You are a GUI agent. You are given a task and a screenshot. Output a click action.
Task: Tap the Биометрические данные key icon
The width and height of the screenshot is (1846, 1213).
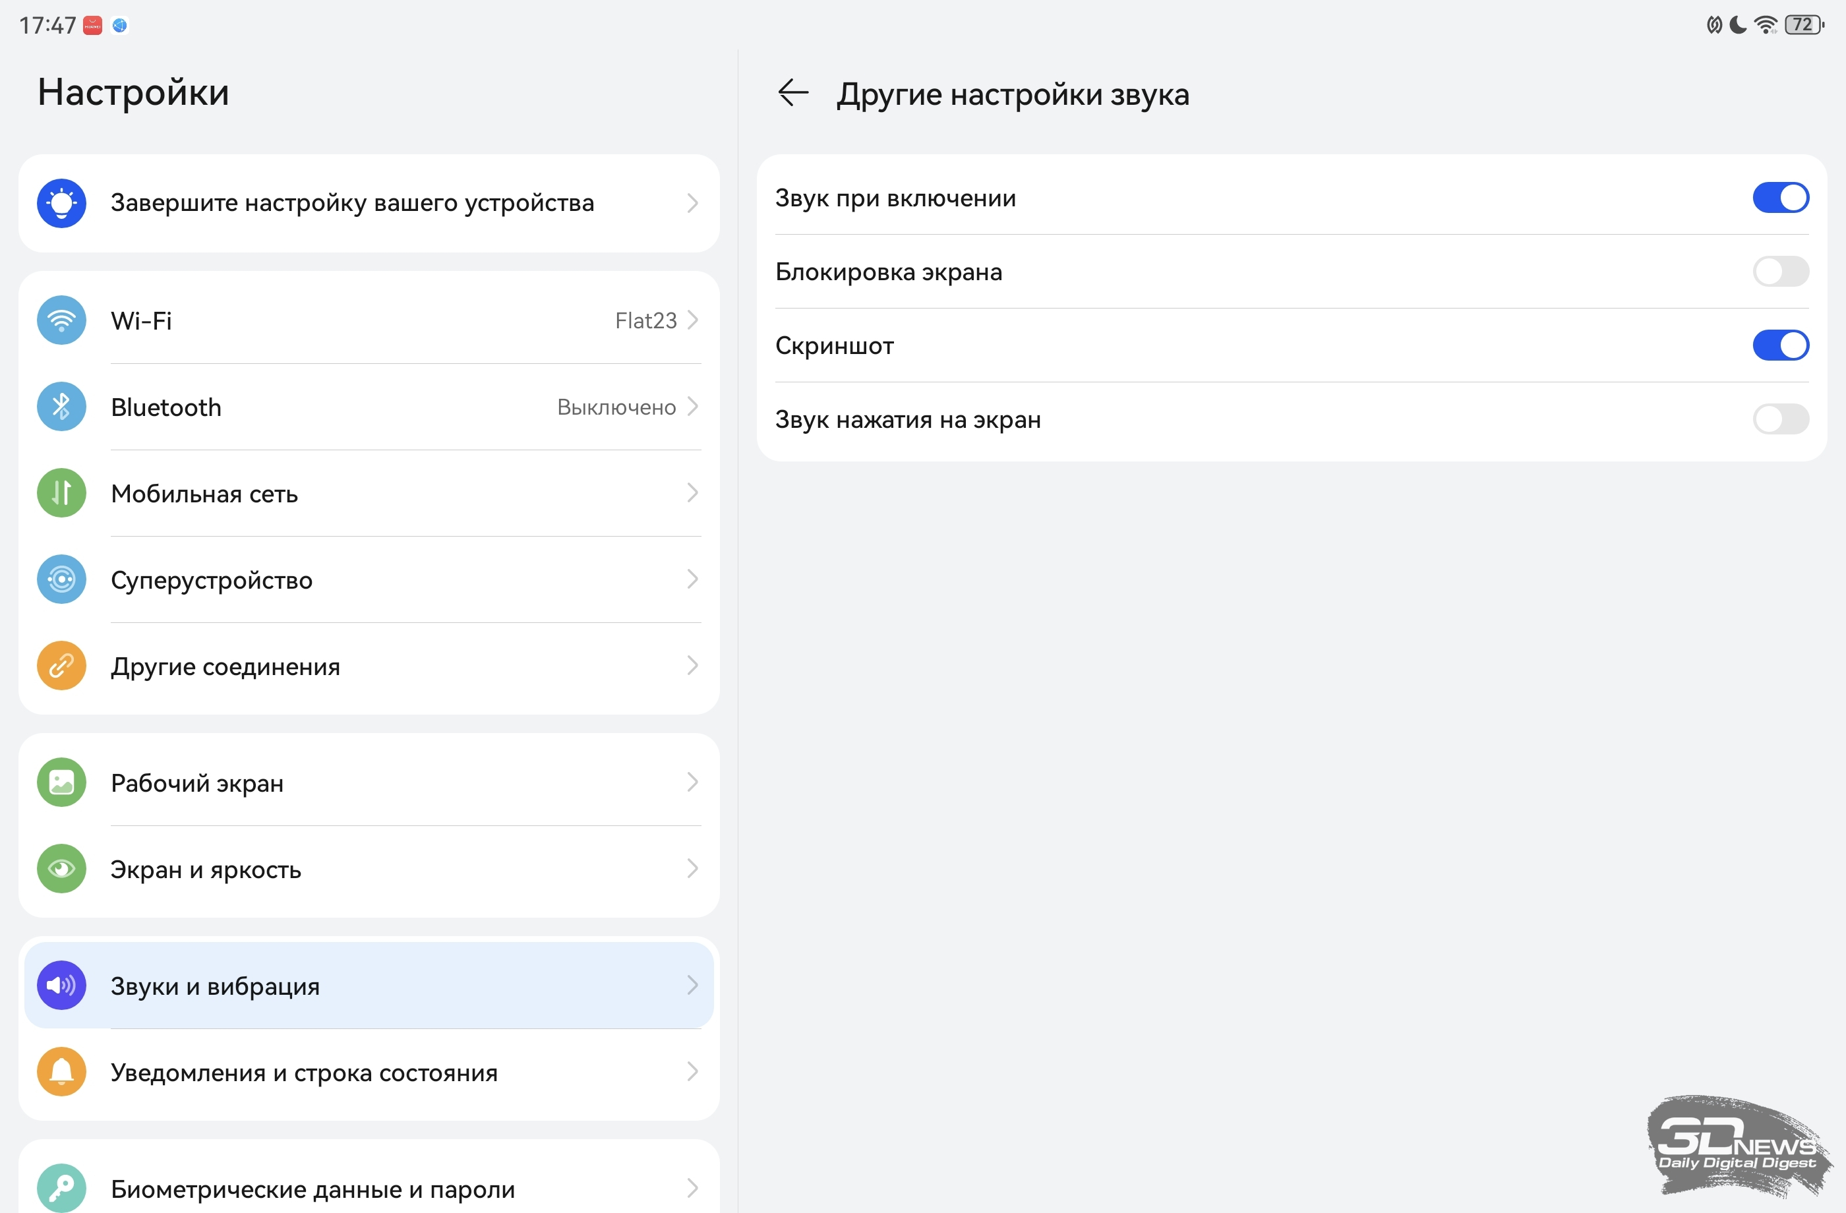click(61, 1188)
